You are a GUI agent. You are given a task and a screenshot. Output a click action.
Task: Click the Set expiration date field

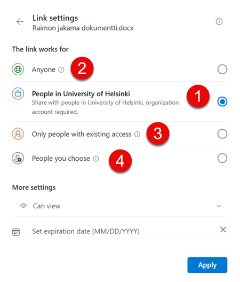click(122, 231)
